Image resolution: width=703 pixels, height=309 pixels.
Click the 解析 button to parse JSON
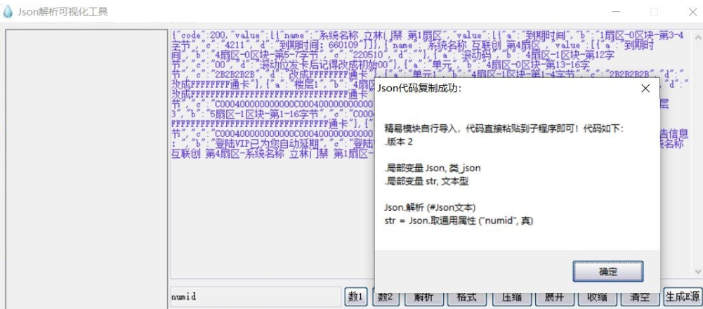coord(423,298)
